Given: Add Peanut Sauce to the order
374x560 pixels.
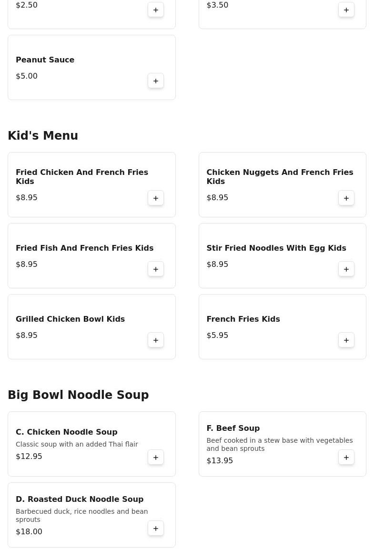Looking at the screenshot, I should coord(156,81).
